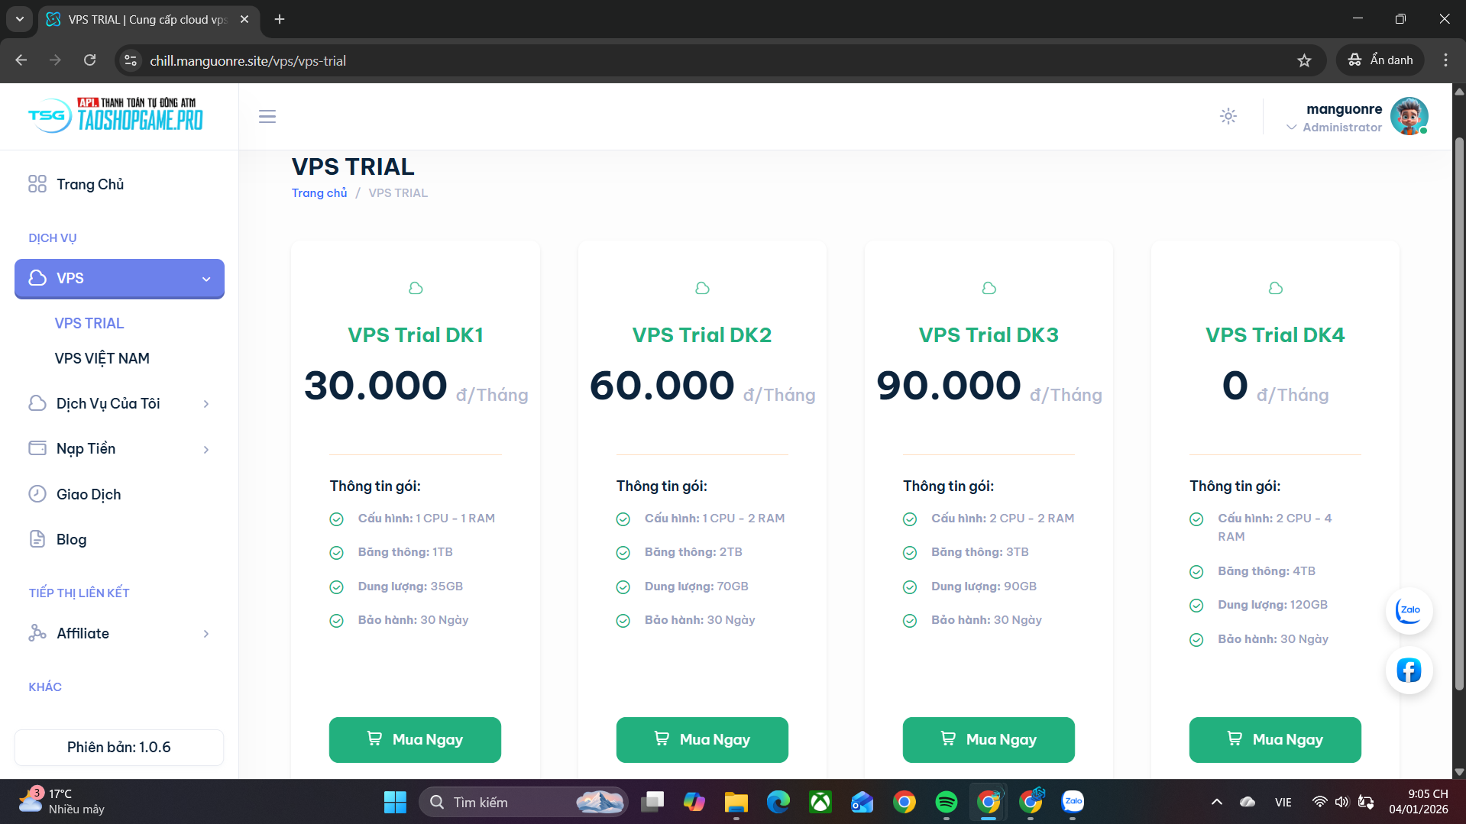Expand the Affiliate submenu
The width and height of the screenshot is (1466, 824).
(119, 633)
